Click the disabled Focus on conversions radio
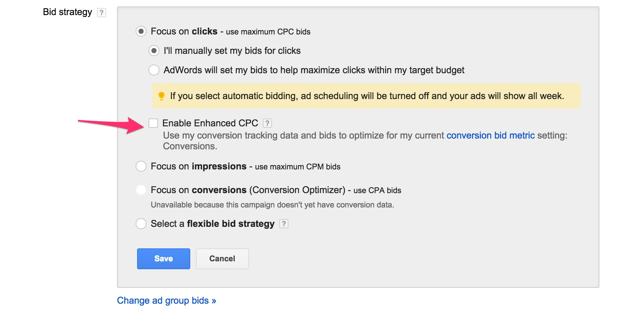The height and width of the screenshot is (313, 641). pyautogui.click(x=141, y=190)
